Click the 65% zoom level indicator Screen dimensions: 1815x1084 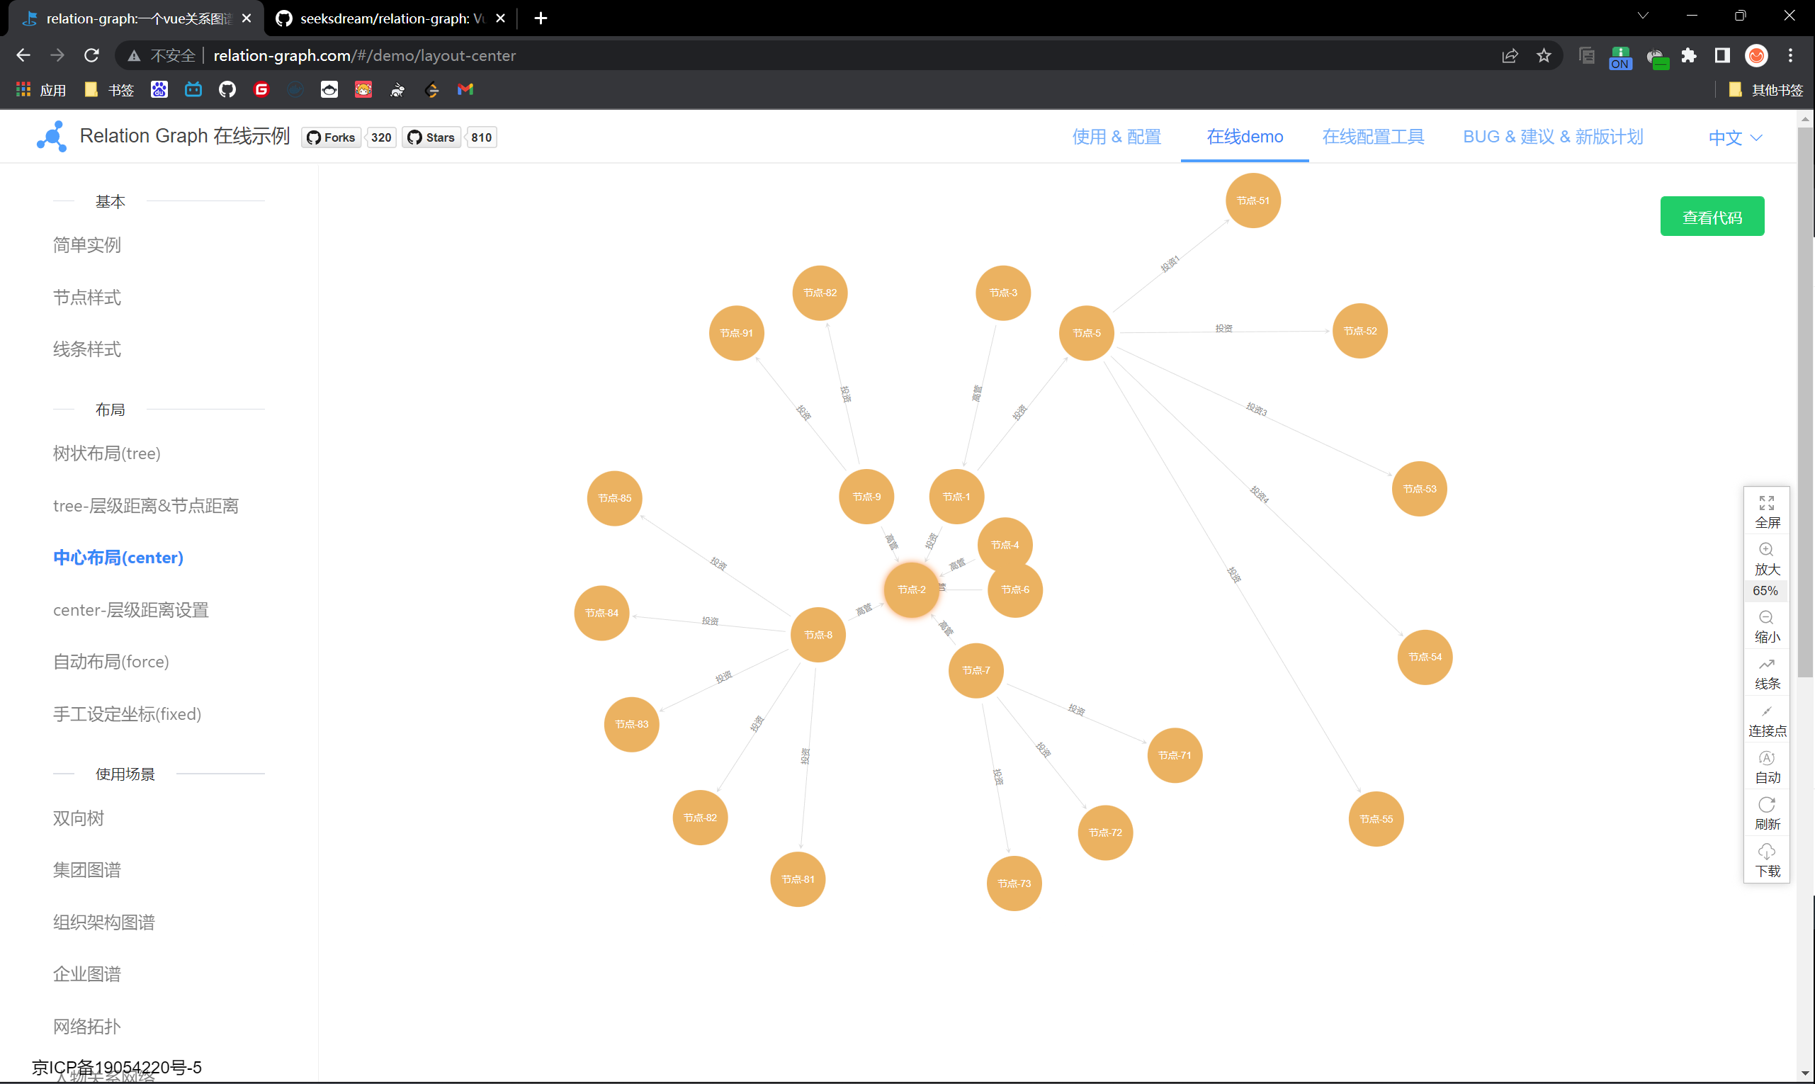point(1765,590)
